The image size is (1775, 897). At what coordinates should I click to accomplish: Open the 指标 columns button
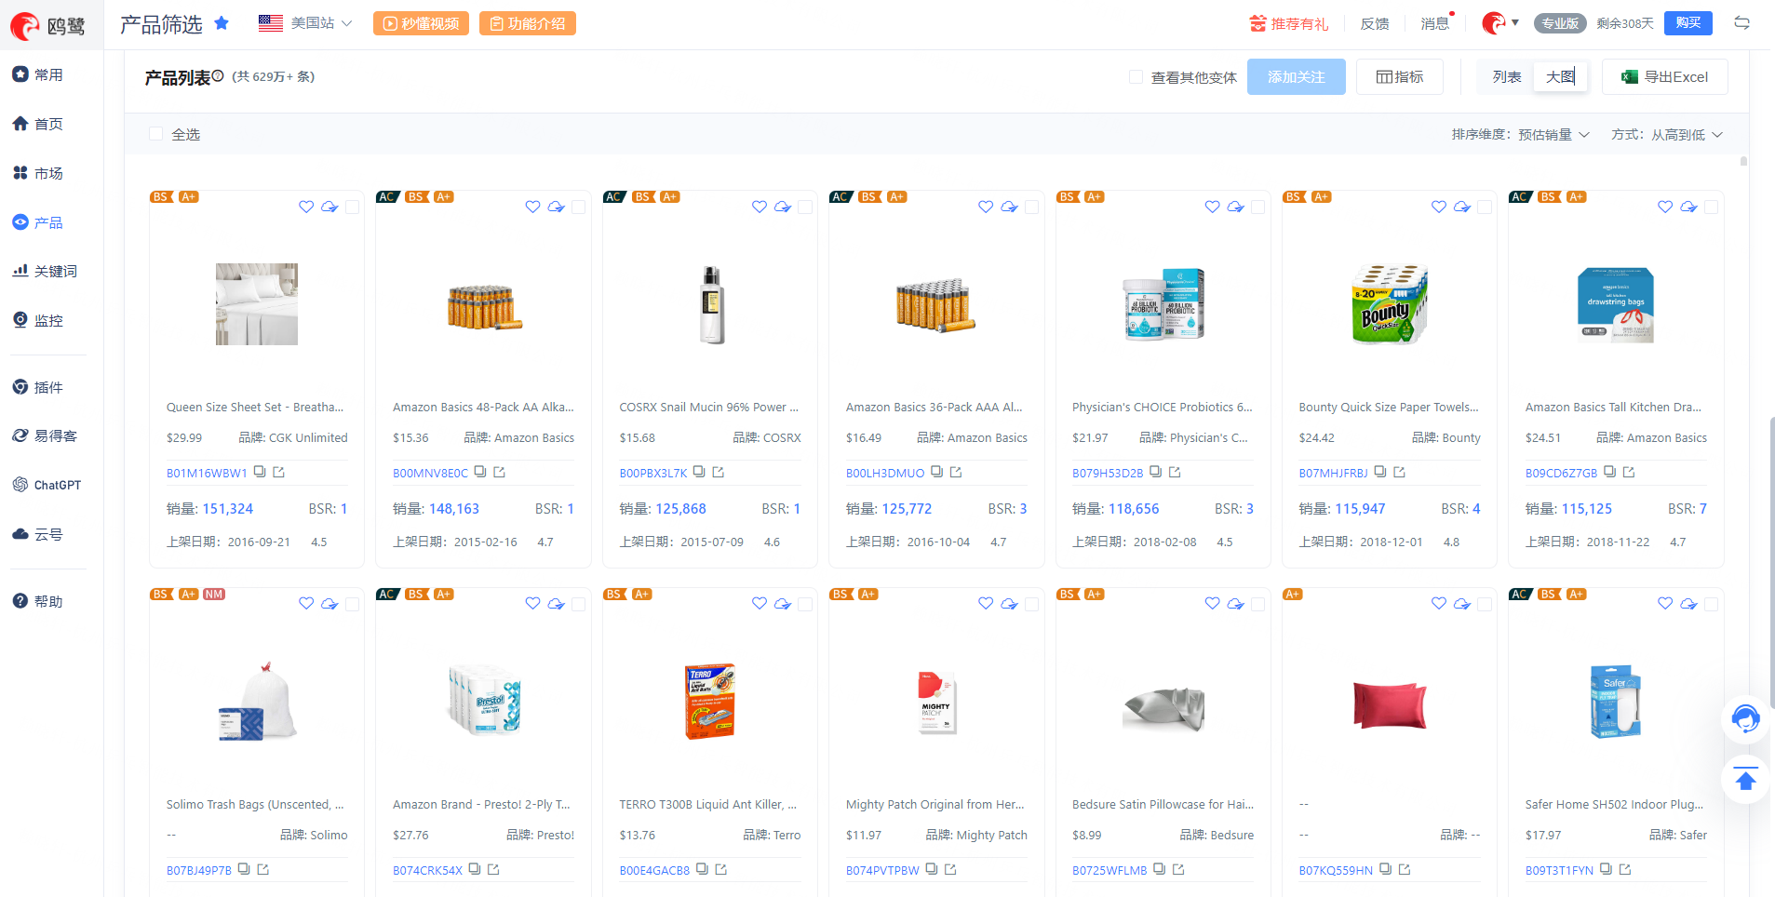(1399, 76)
